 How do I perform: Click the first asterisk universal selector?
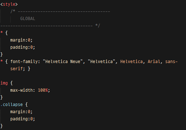pyautogui.click(x=1, y=32)
